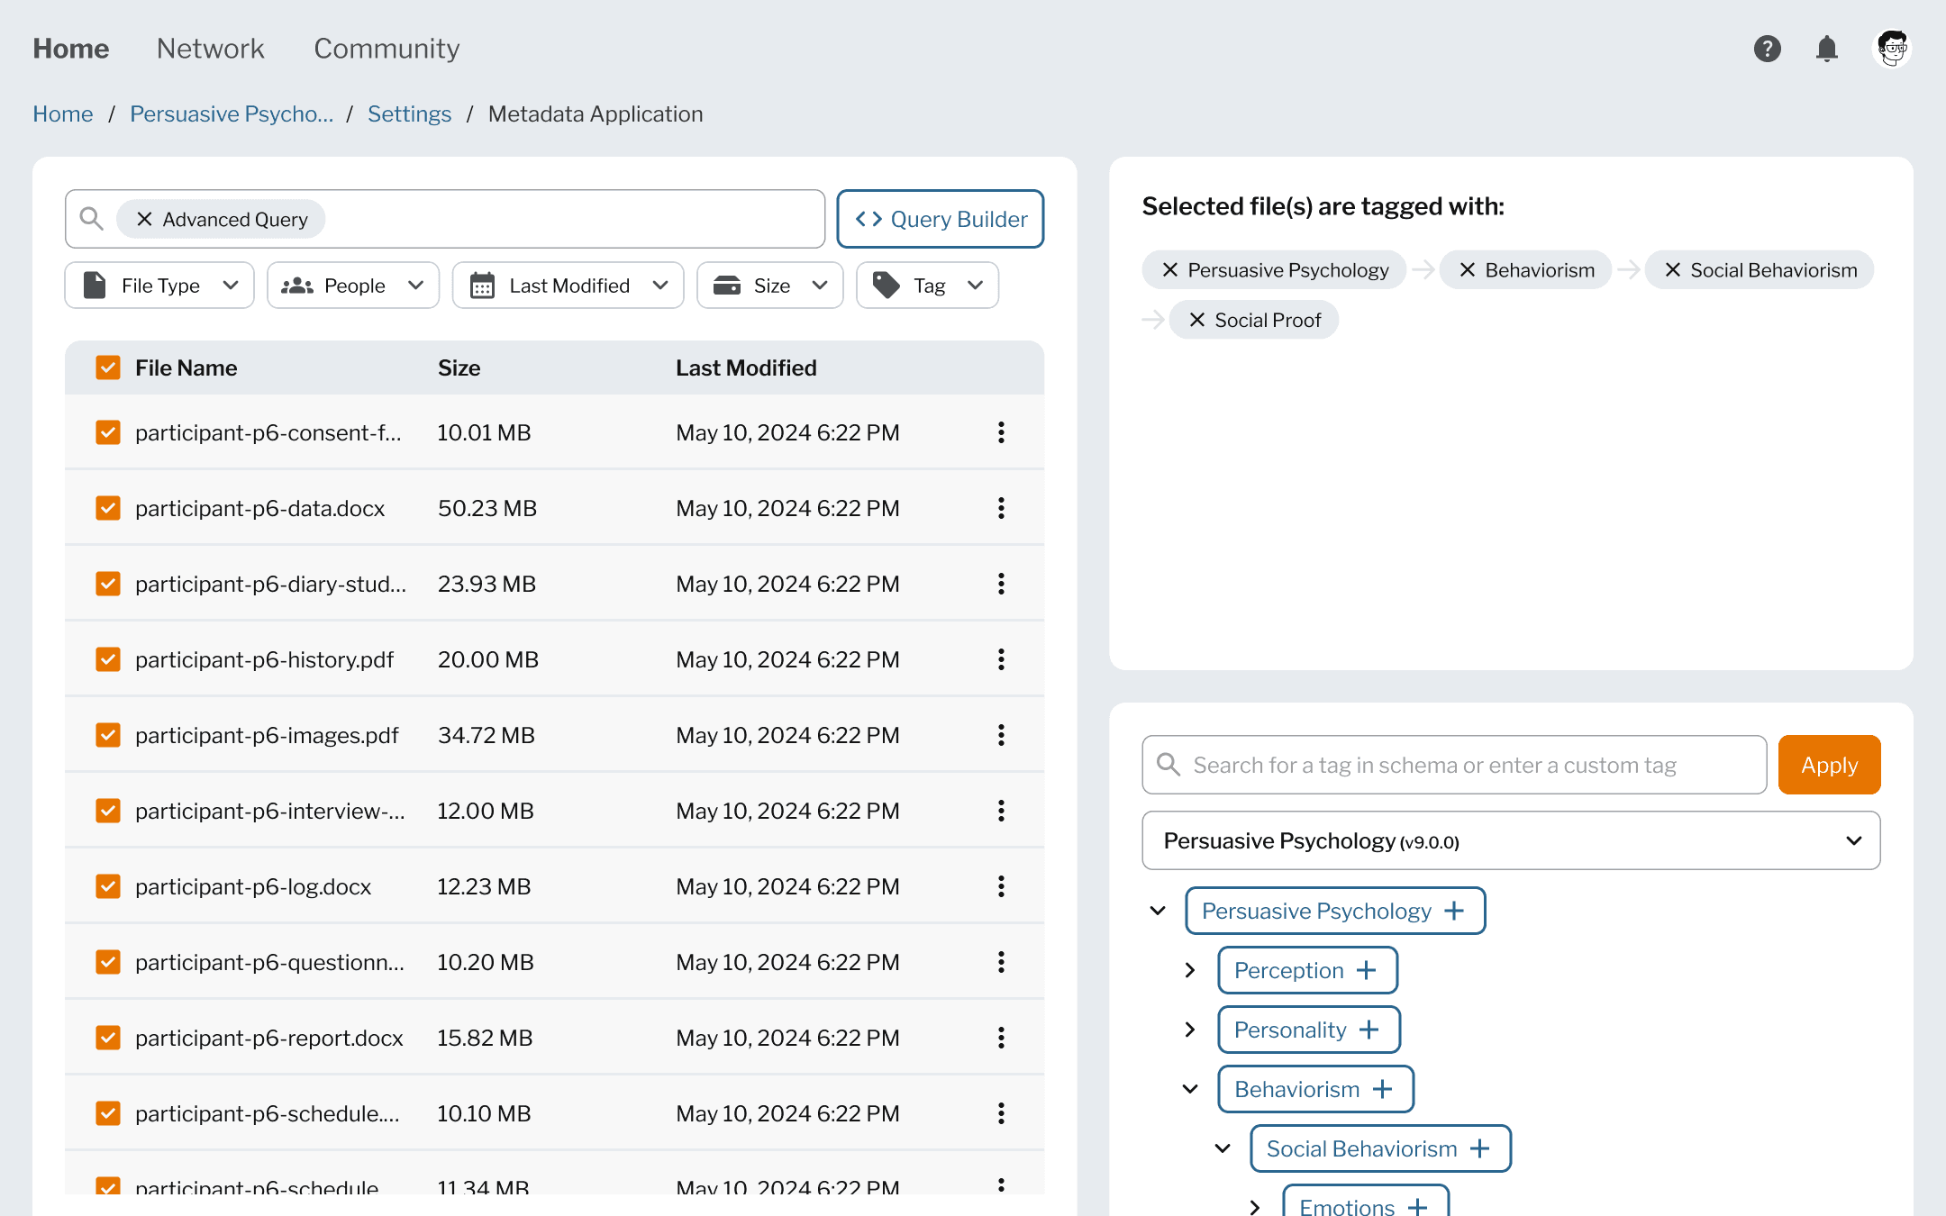The height and width of the screenshot is (1216, 1946).
Task: Add the Emotions tag via plus
Action: 1417,1207
